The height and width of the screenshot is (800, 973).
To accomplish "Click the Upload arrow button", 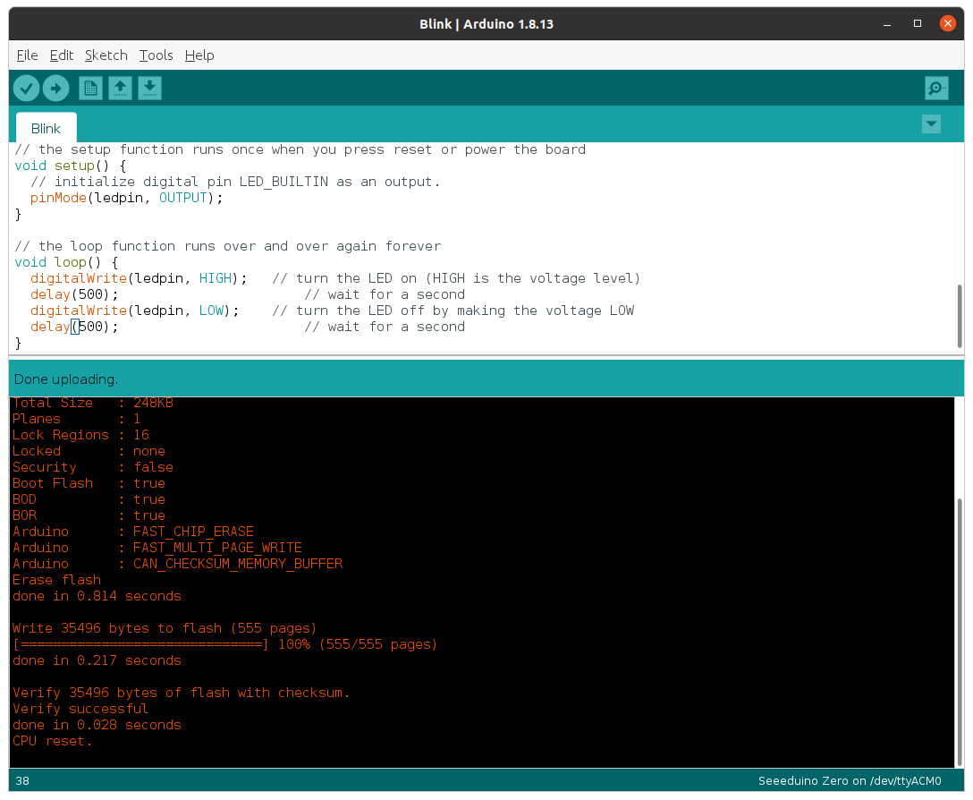I will click(x=55, y=89).
